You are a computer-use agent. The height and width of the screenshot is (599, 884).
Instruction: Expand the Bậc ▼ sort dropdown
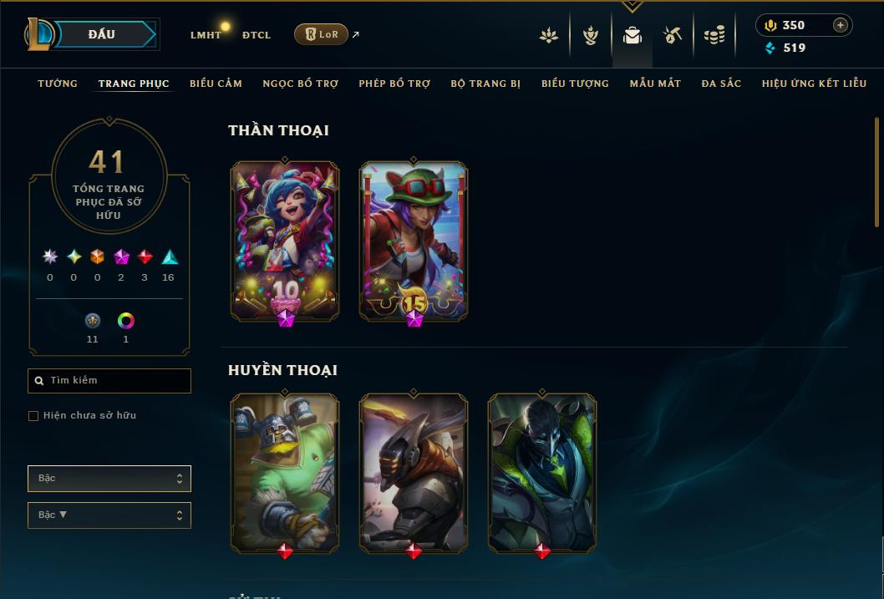[x=109, y=515]
